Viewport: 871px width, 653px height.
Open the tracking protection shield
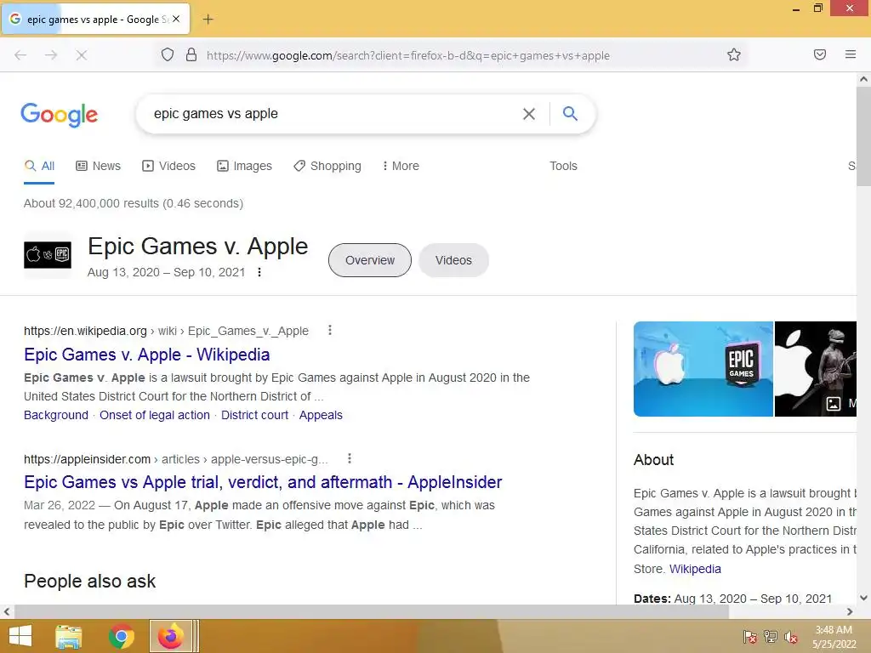pos(168,54)
